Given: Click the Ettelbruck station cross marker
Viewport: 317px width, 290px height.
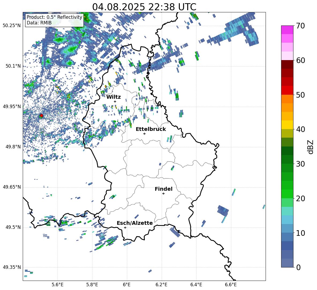Looking at the screenshot, I should pyautogui.click(x=144, y=134).
